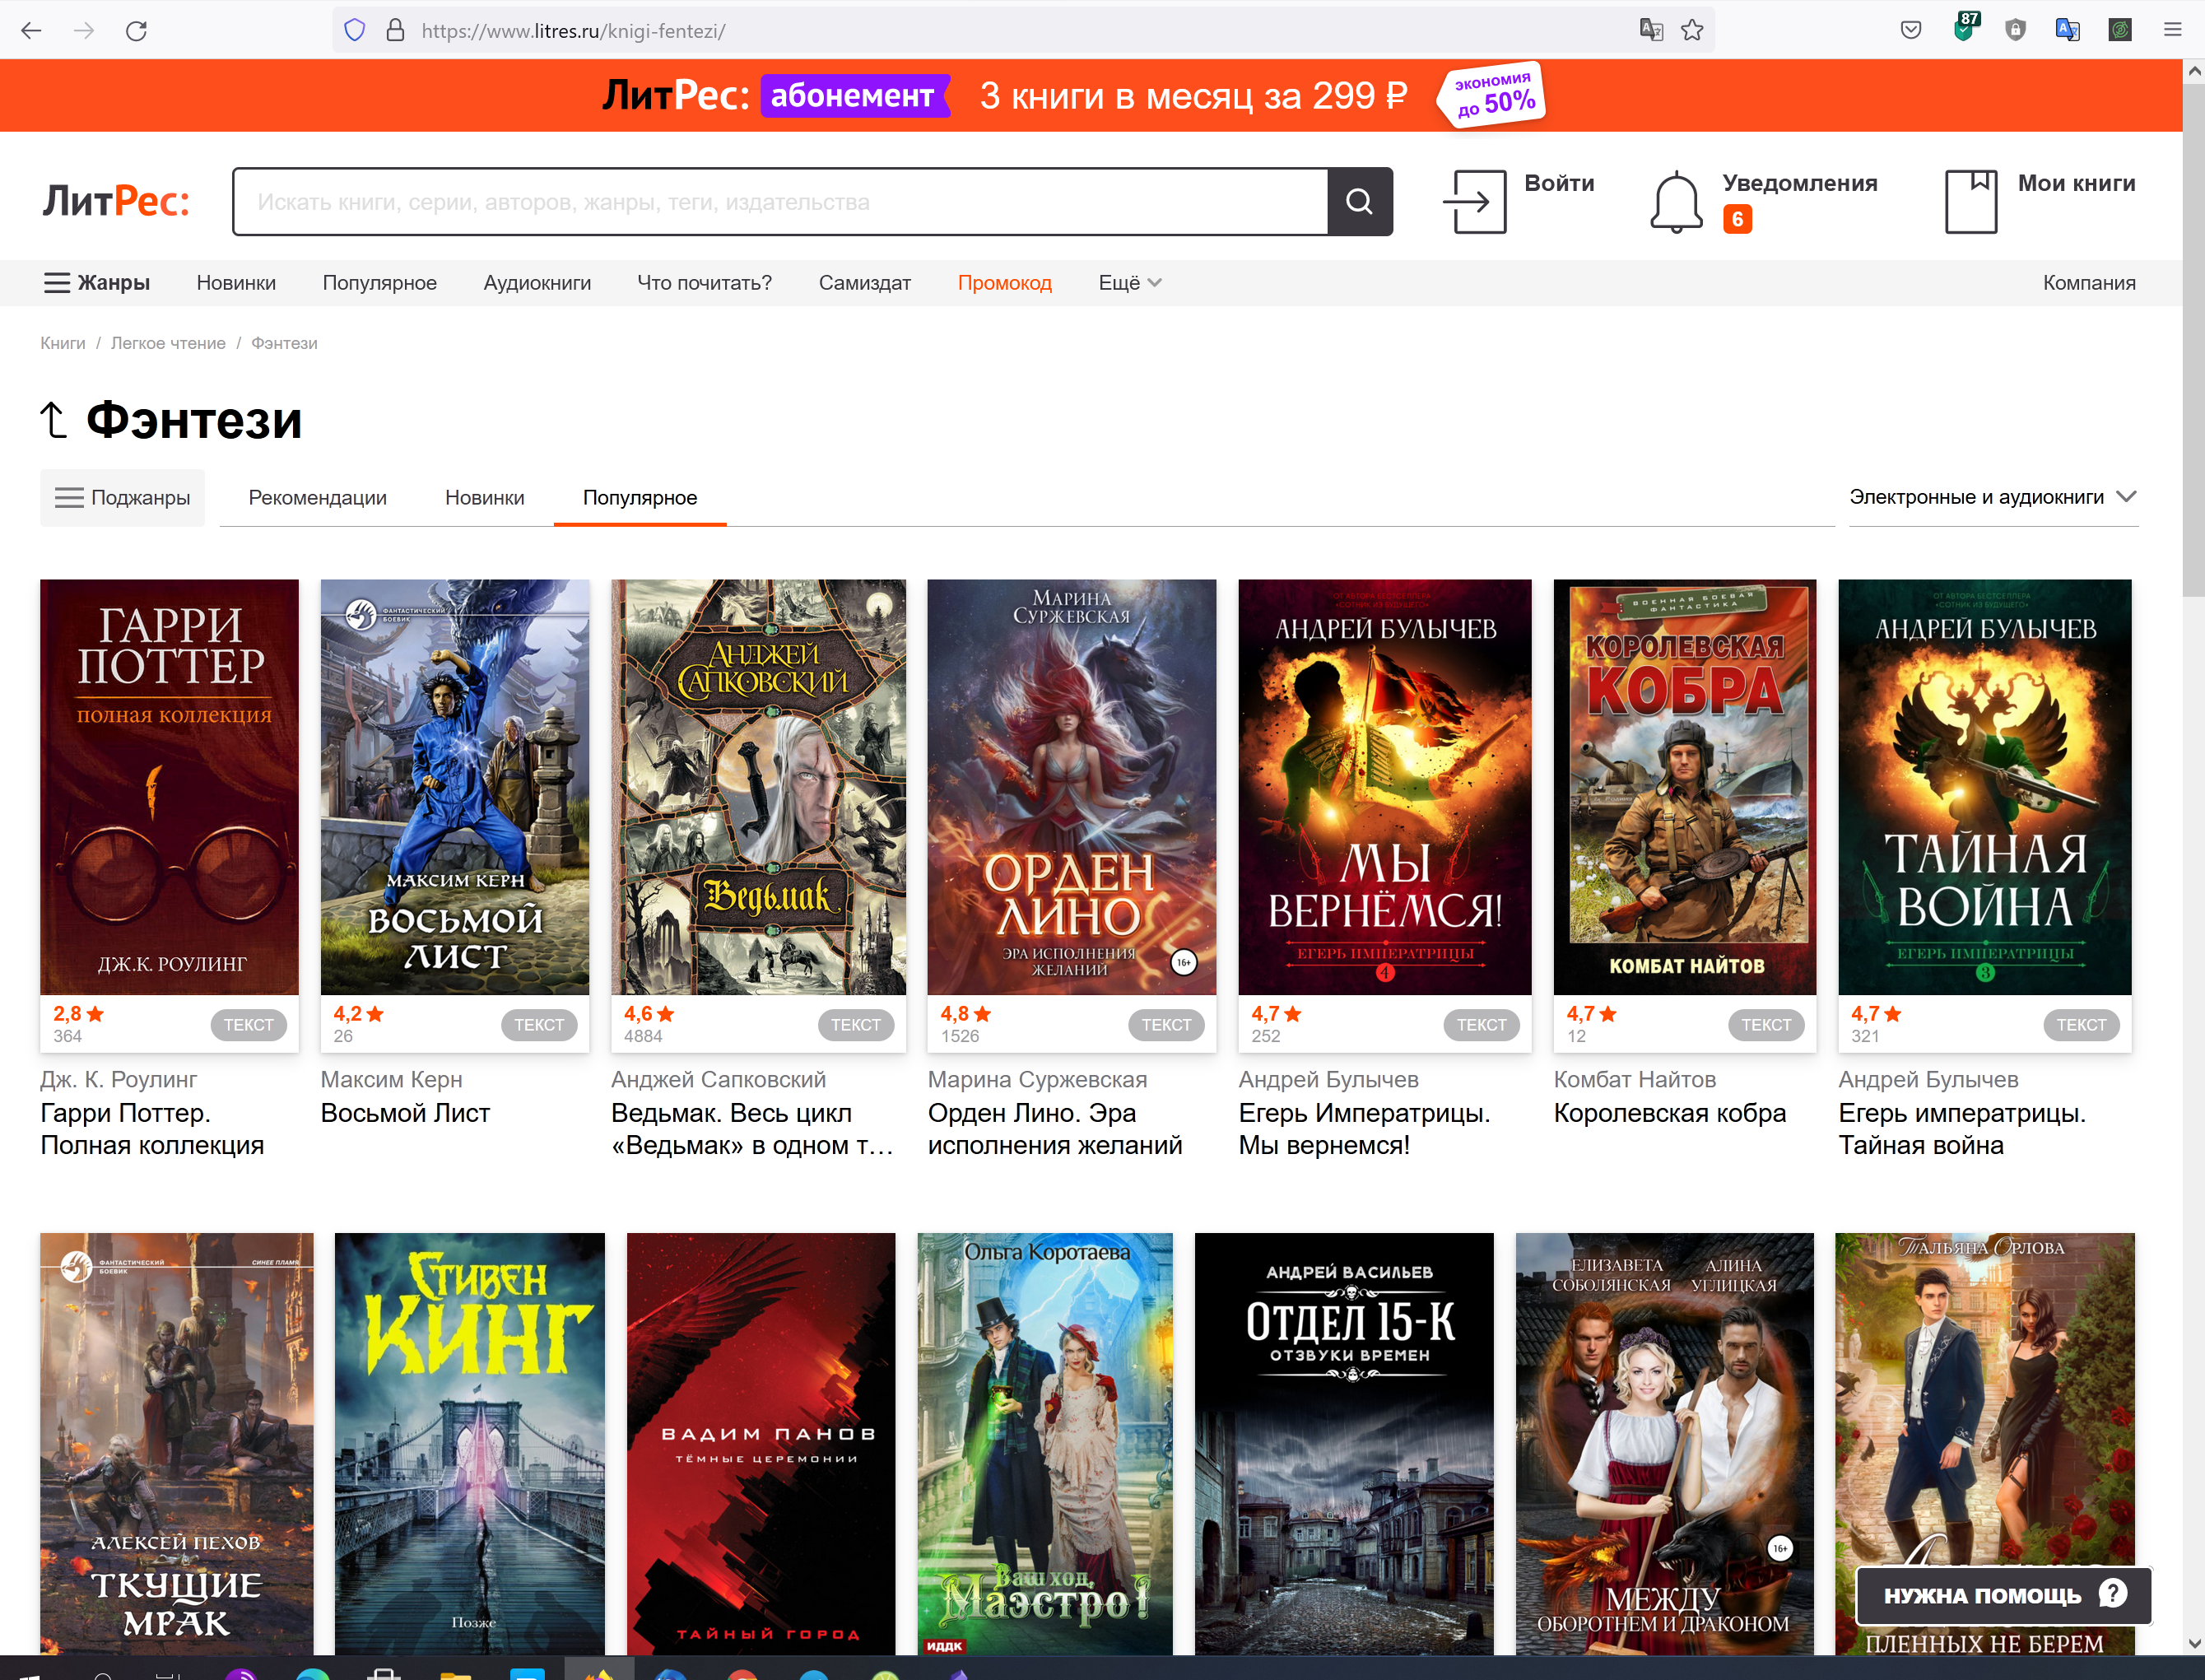2205x1680 pixels.
Task: Click the search magnifier button
Action: [x=1359, y=202]
